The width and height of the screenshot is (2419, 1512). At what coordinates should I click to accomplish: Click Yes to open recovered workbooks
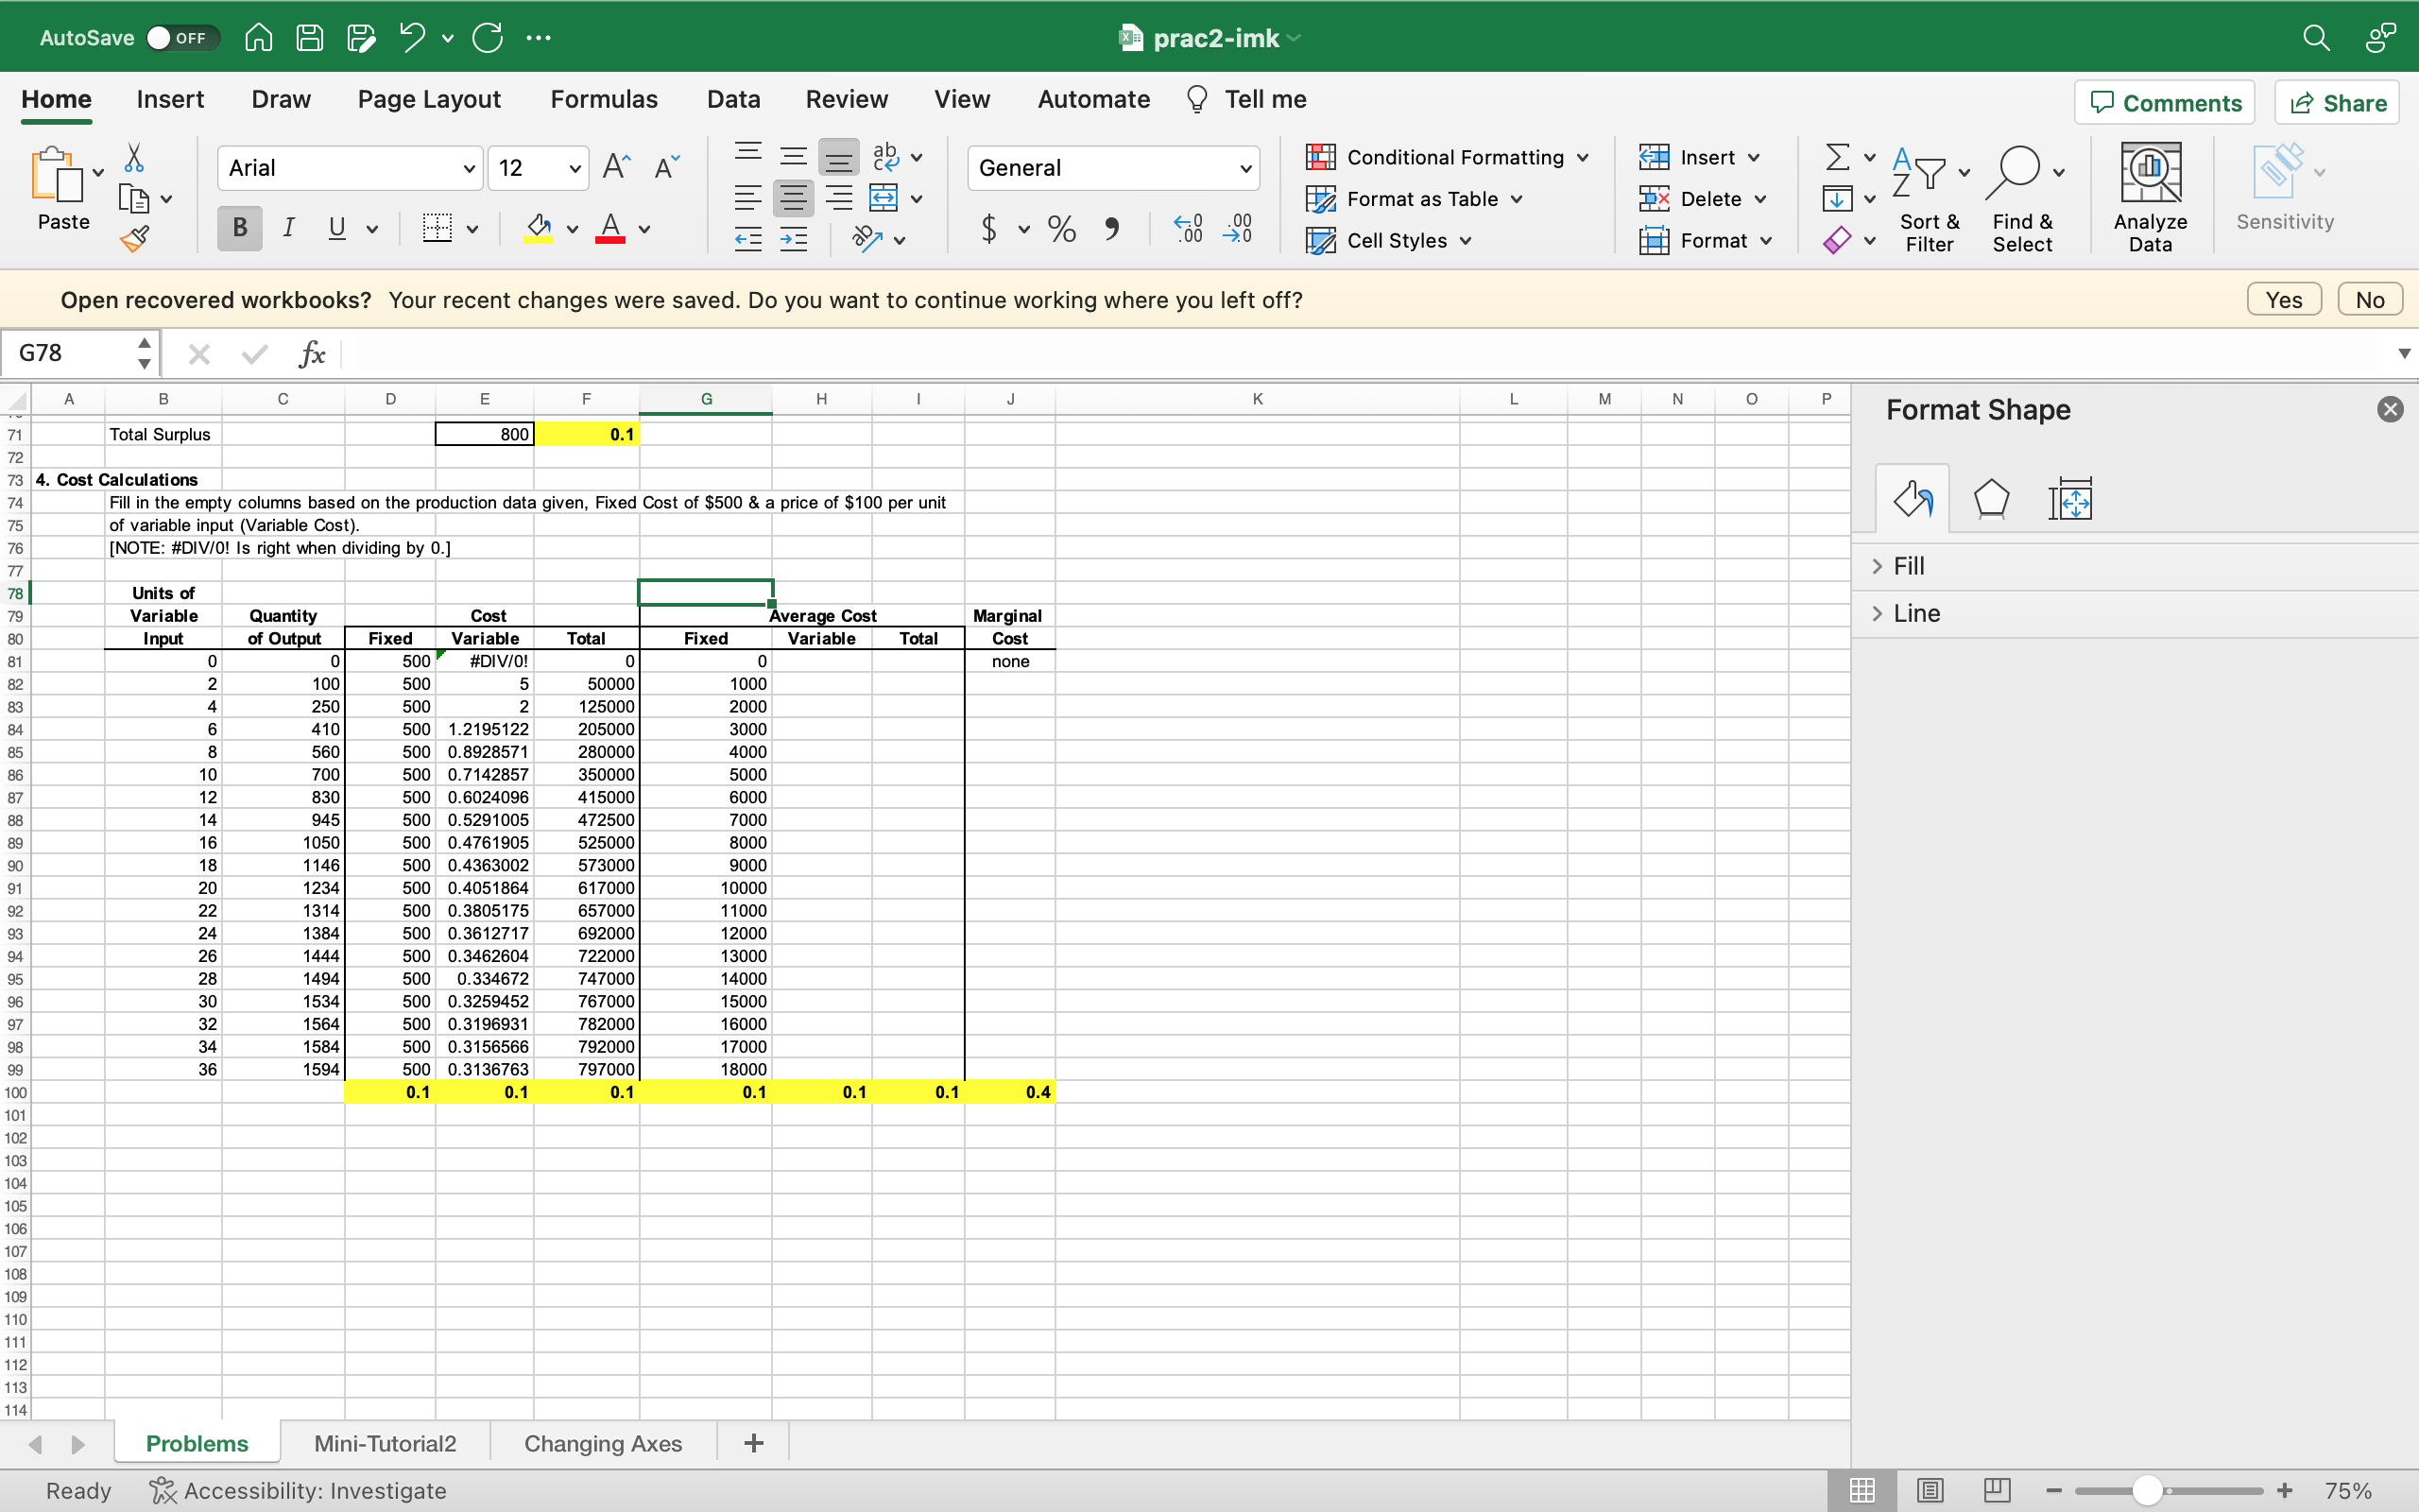click(2283, 298)
